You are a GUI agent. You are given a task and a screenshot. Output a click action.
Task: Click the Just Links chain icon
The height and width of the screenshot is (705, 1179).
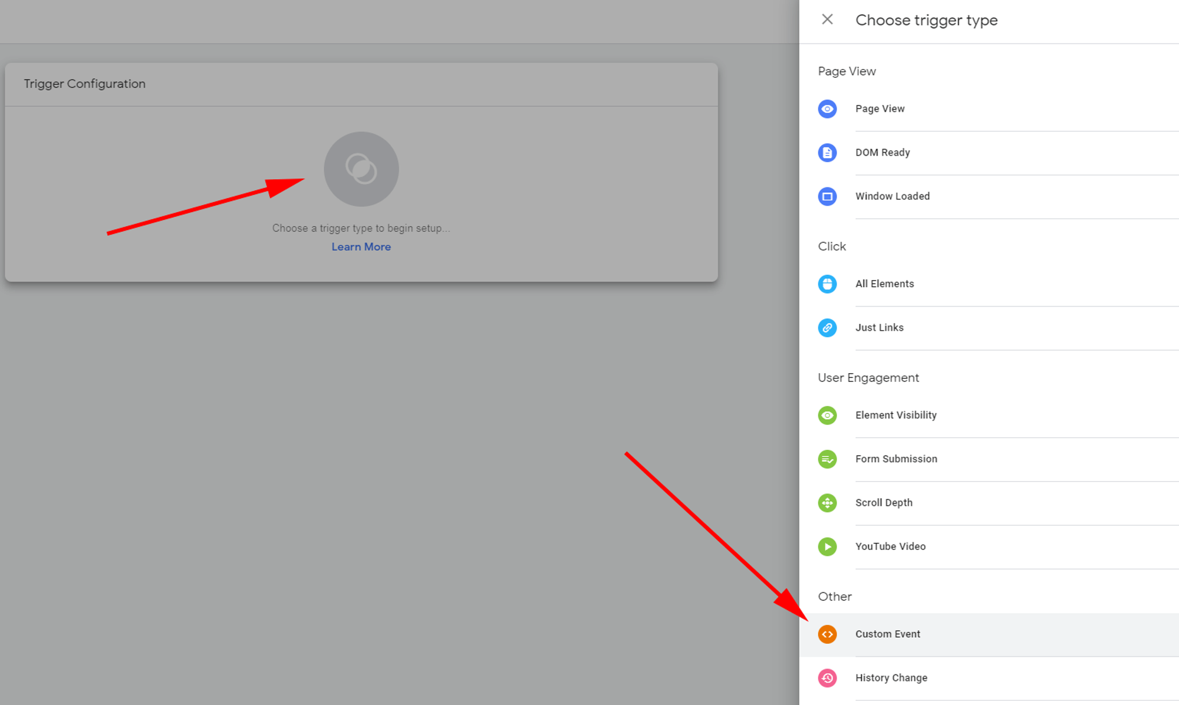pyautogui.click(x=827, y=328)
